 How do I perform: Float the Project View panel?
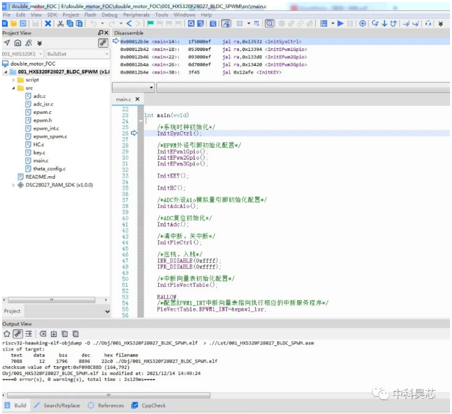101,32
